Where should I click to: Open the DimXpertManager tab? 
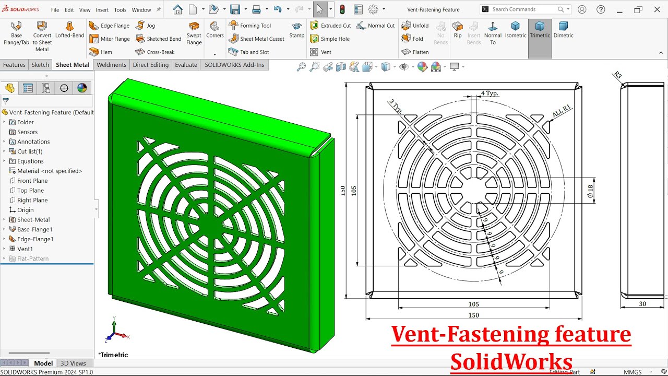(x=64, y=88)
